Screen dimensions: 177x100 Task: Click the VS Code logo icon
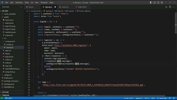pyautogui.click(x=2, y=2)
